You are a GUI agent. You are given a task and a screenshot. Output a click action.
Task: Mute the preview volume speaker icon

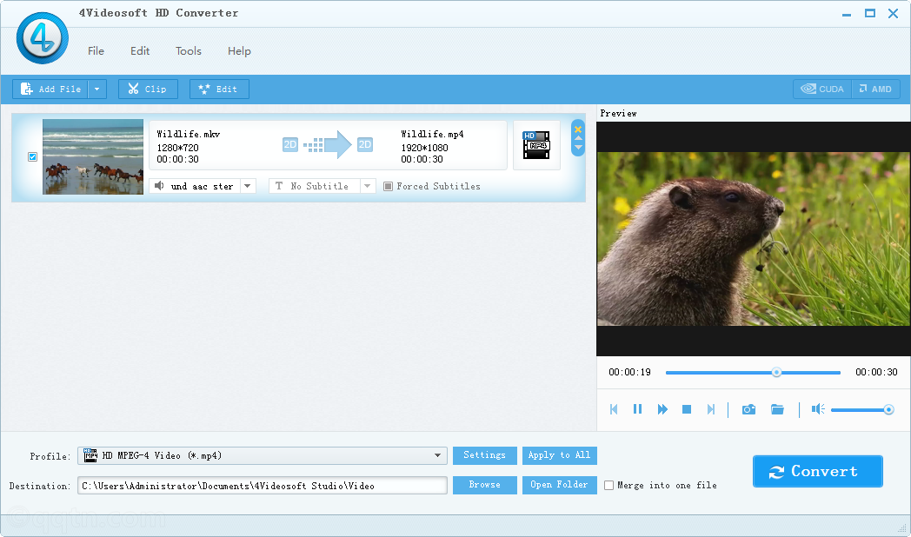click(x=817, y=409)
